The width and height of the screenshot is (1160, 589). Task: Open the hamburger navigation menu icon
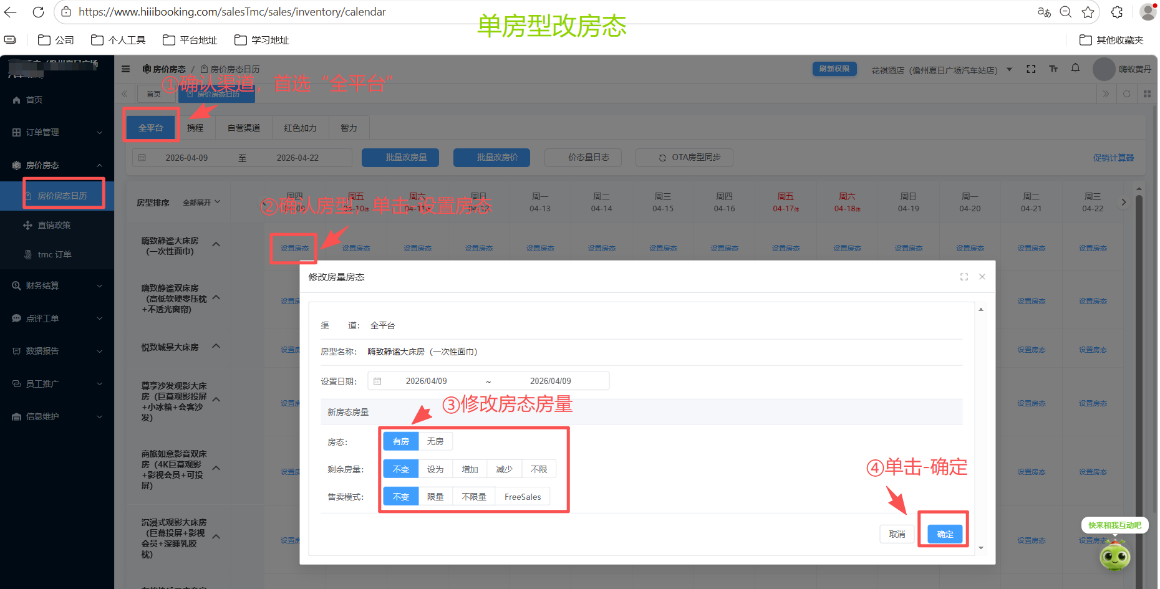click(125, 69)
